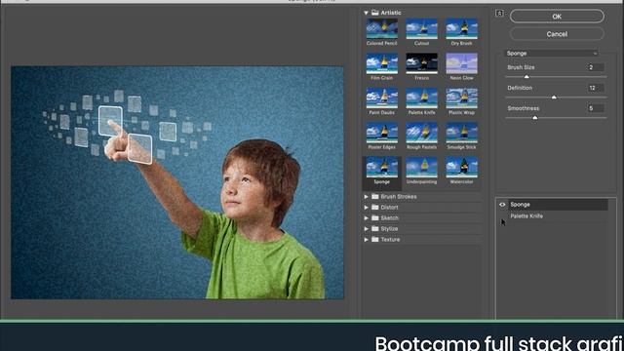This screenshot has width=624, height=351.
Task: Click the Stylize folder icon
Action: click(x=374, y=229)
